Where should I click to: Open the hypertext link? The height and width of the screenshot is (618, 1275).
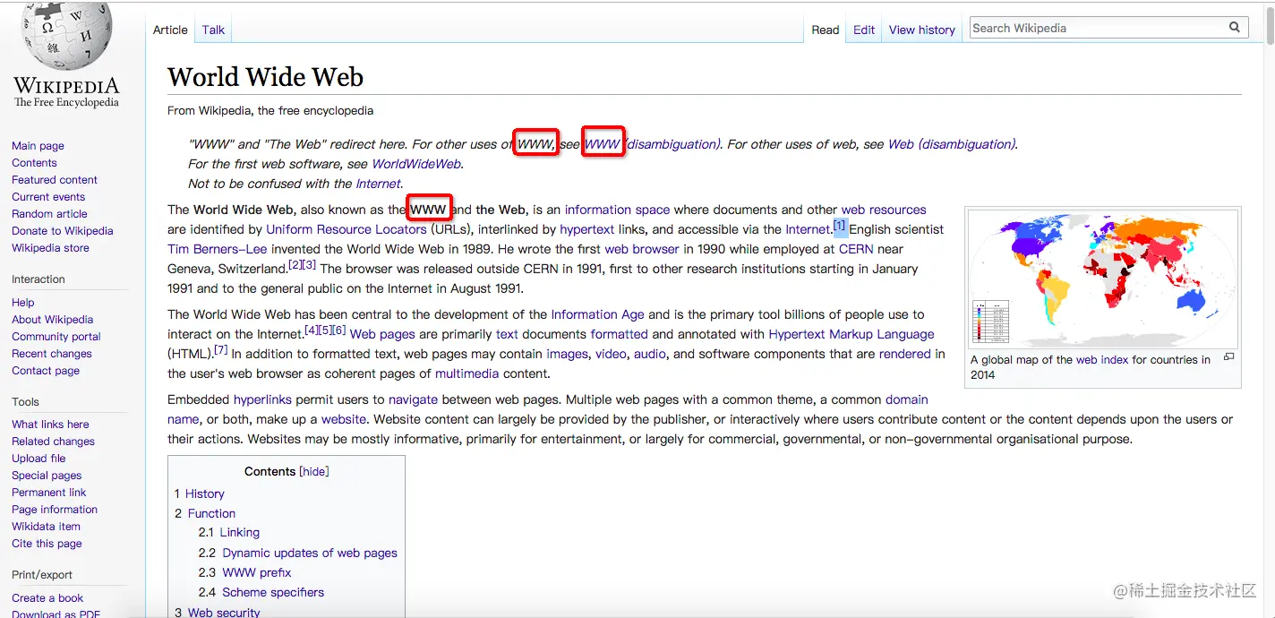586,229
